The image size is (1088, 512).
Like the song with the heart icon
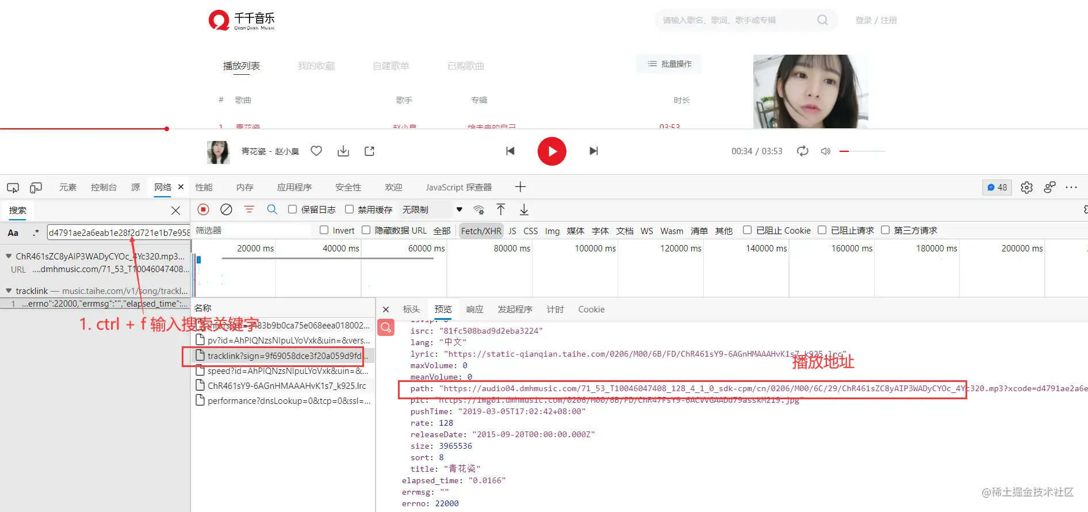316,151
